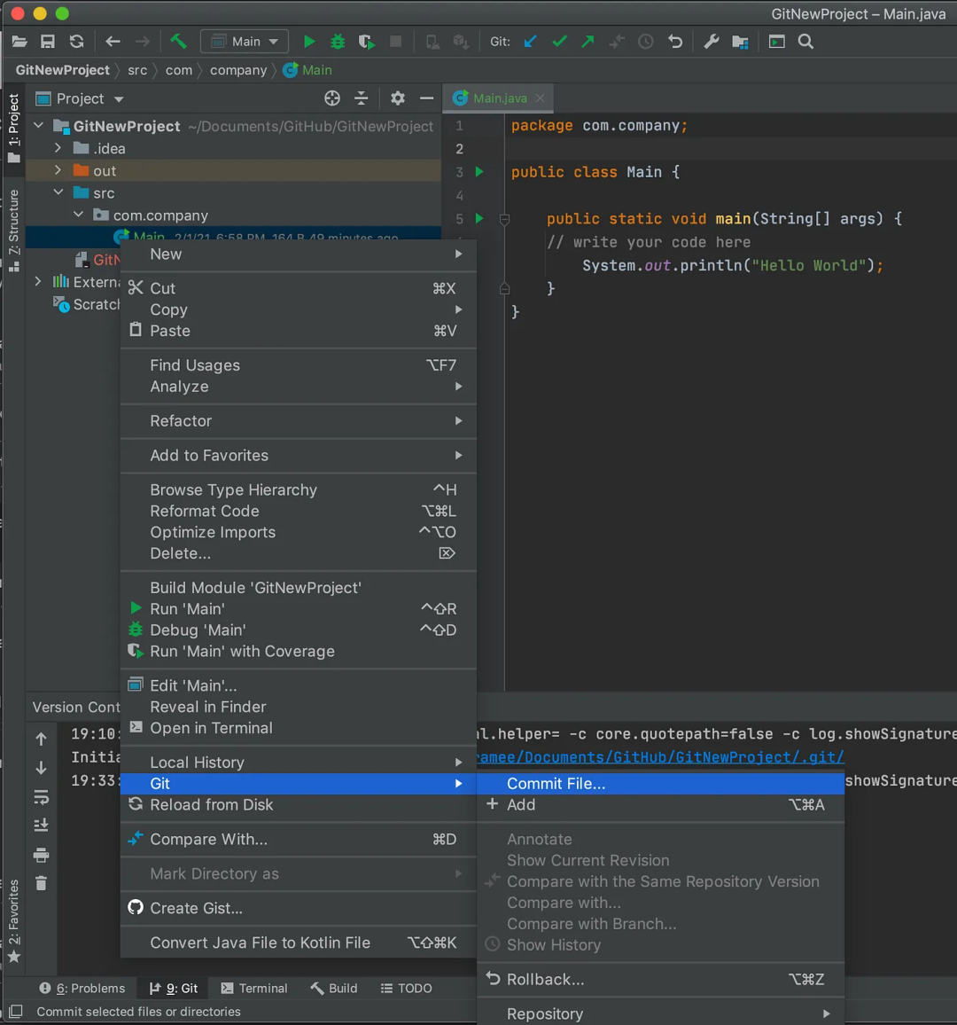
Task: Open the Build tool window tab
Action: click(x=334, y=988)
